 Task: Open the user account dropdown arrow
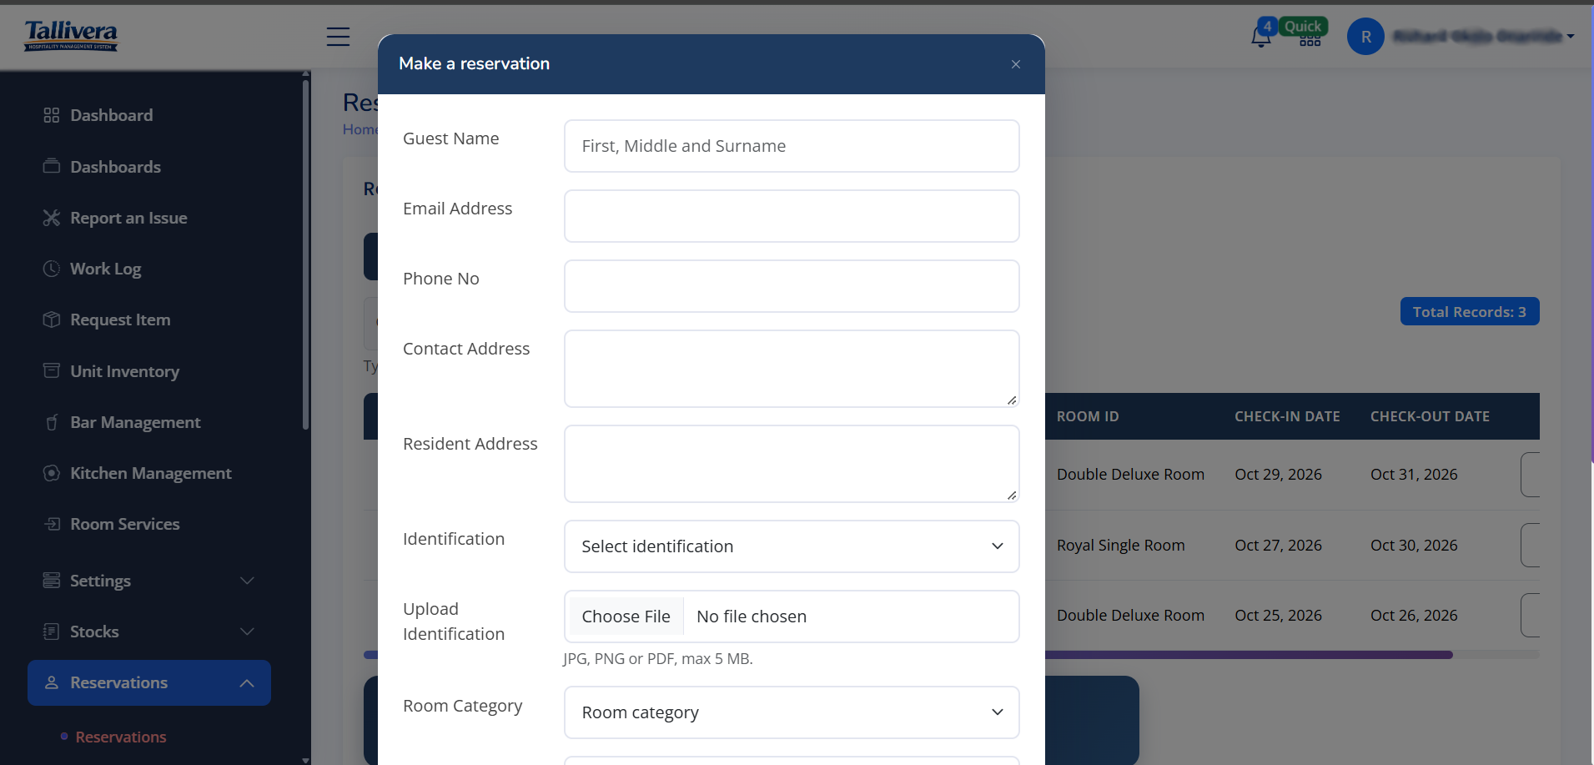(x=1571, y=37)
